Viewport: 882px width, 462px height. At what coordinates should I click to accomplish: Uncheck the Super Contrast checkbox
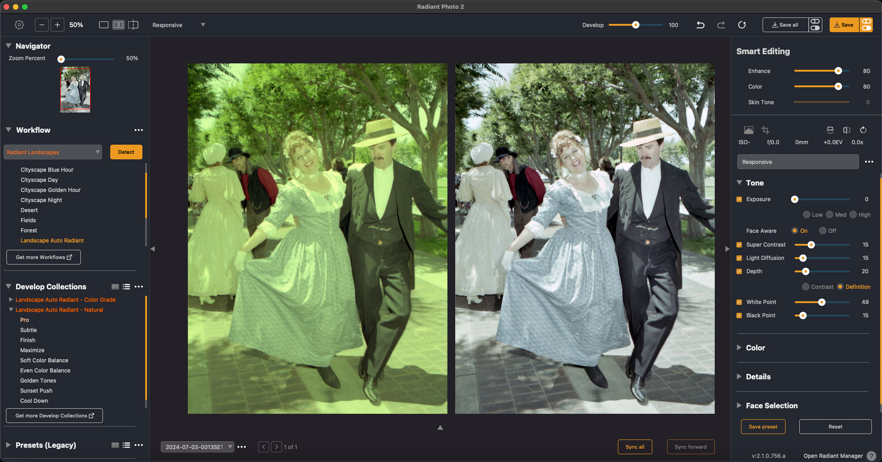(x=739, y=245)
